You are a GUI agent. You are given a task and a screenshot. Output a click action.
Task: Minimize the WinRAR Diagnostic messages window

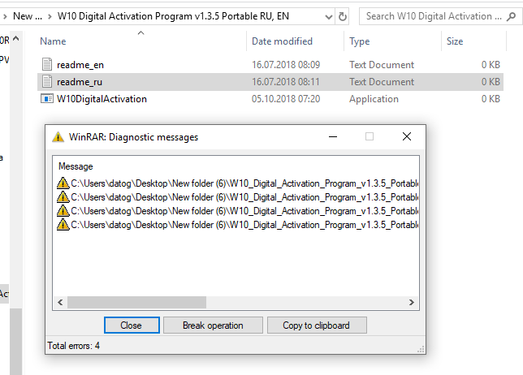(333, 136)
